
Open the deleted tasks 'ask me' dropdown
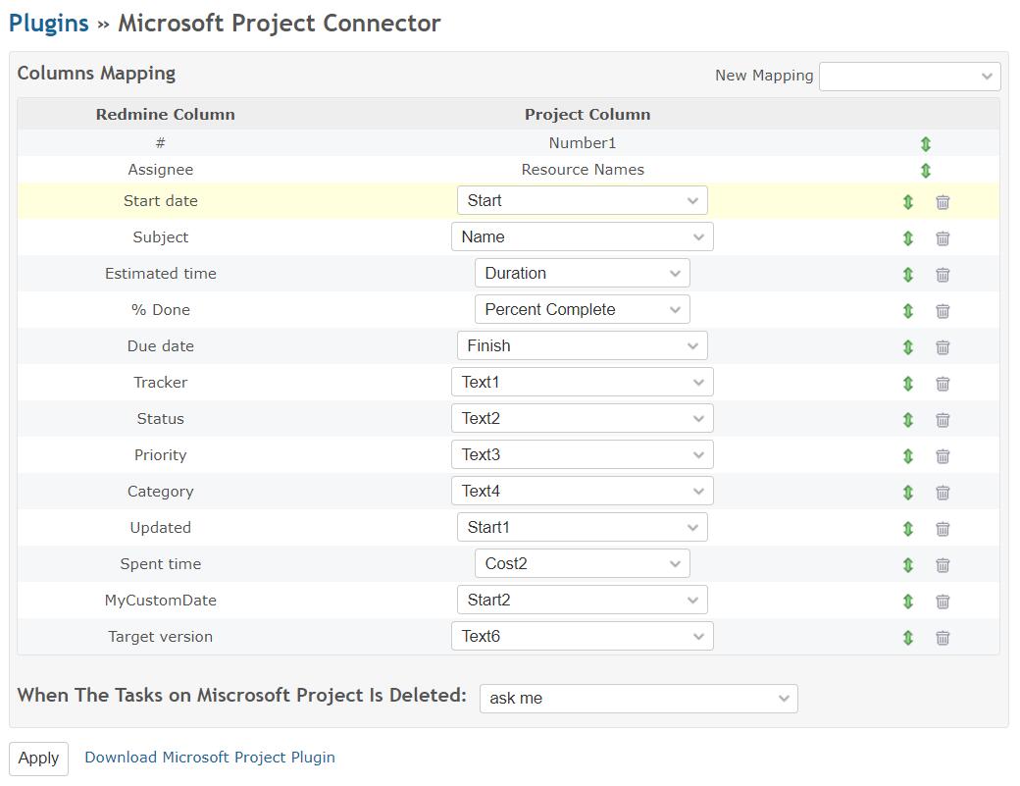pyautogui.click(x=638, y=698)
